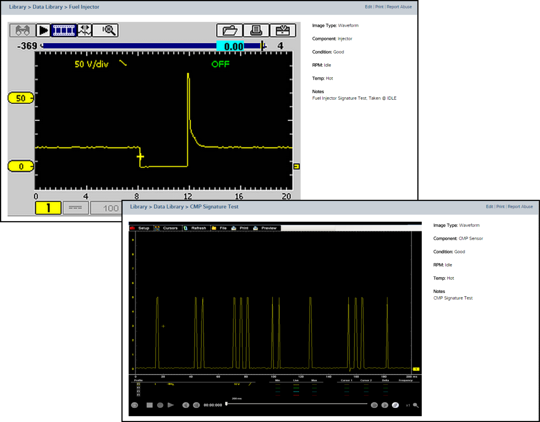Toggle the green OFF channel label
This screenshot has width=540, height=422.
pos(220,64)
